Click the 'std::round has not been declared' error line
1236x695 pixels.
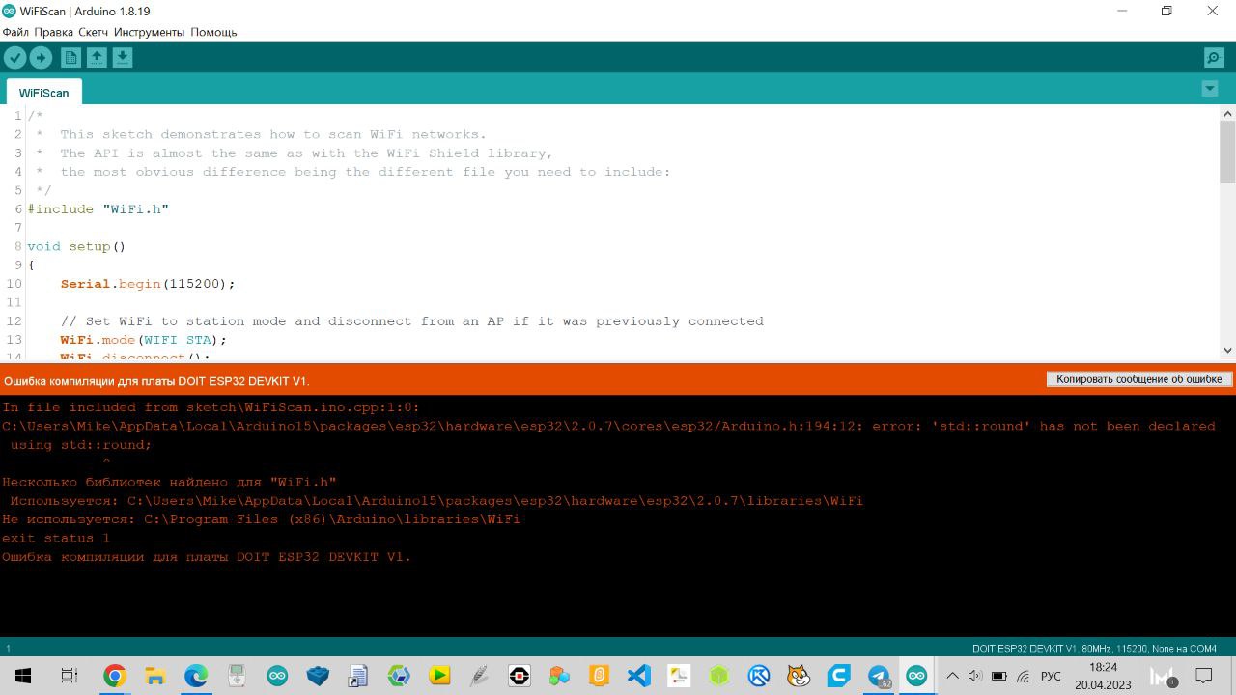coord(608,426)
